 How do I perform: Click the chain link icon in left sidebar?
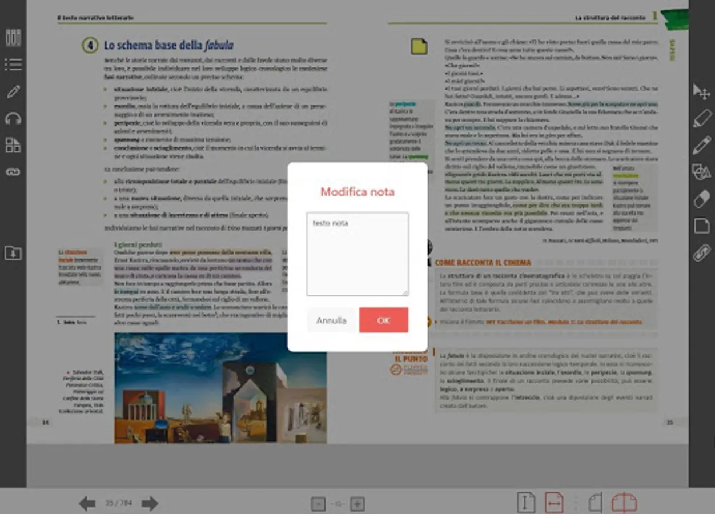pos(13,172)
